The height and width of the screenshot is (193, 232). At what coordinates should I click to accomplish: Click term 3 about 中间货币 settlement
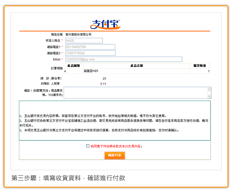(99, 130)
